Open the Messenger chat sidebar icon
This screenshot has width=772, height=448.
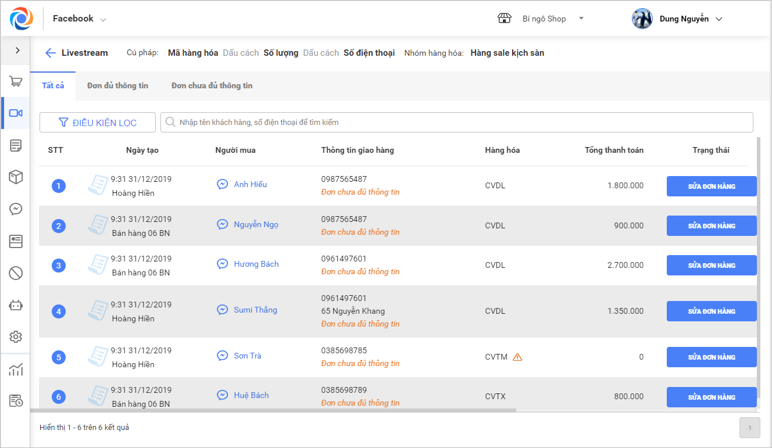pyautogui.click(x=16, y=209)
